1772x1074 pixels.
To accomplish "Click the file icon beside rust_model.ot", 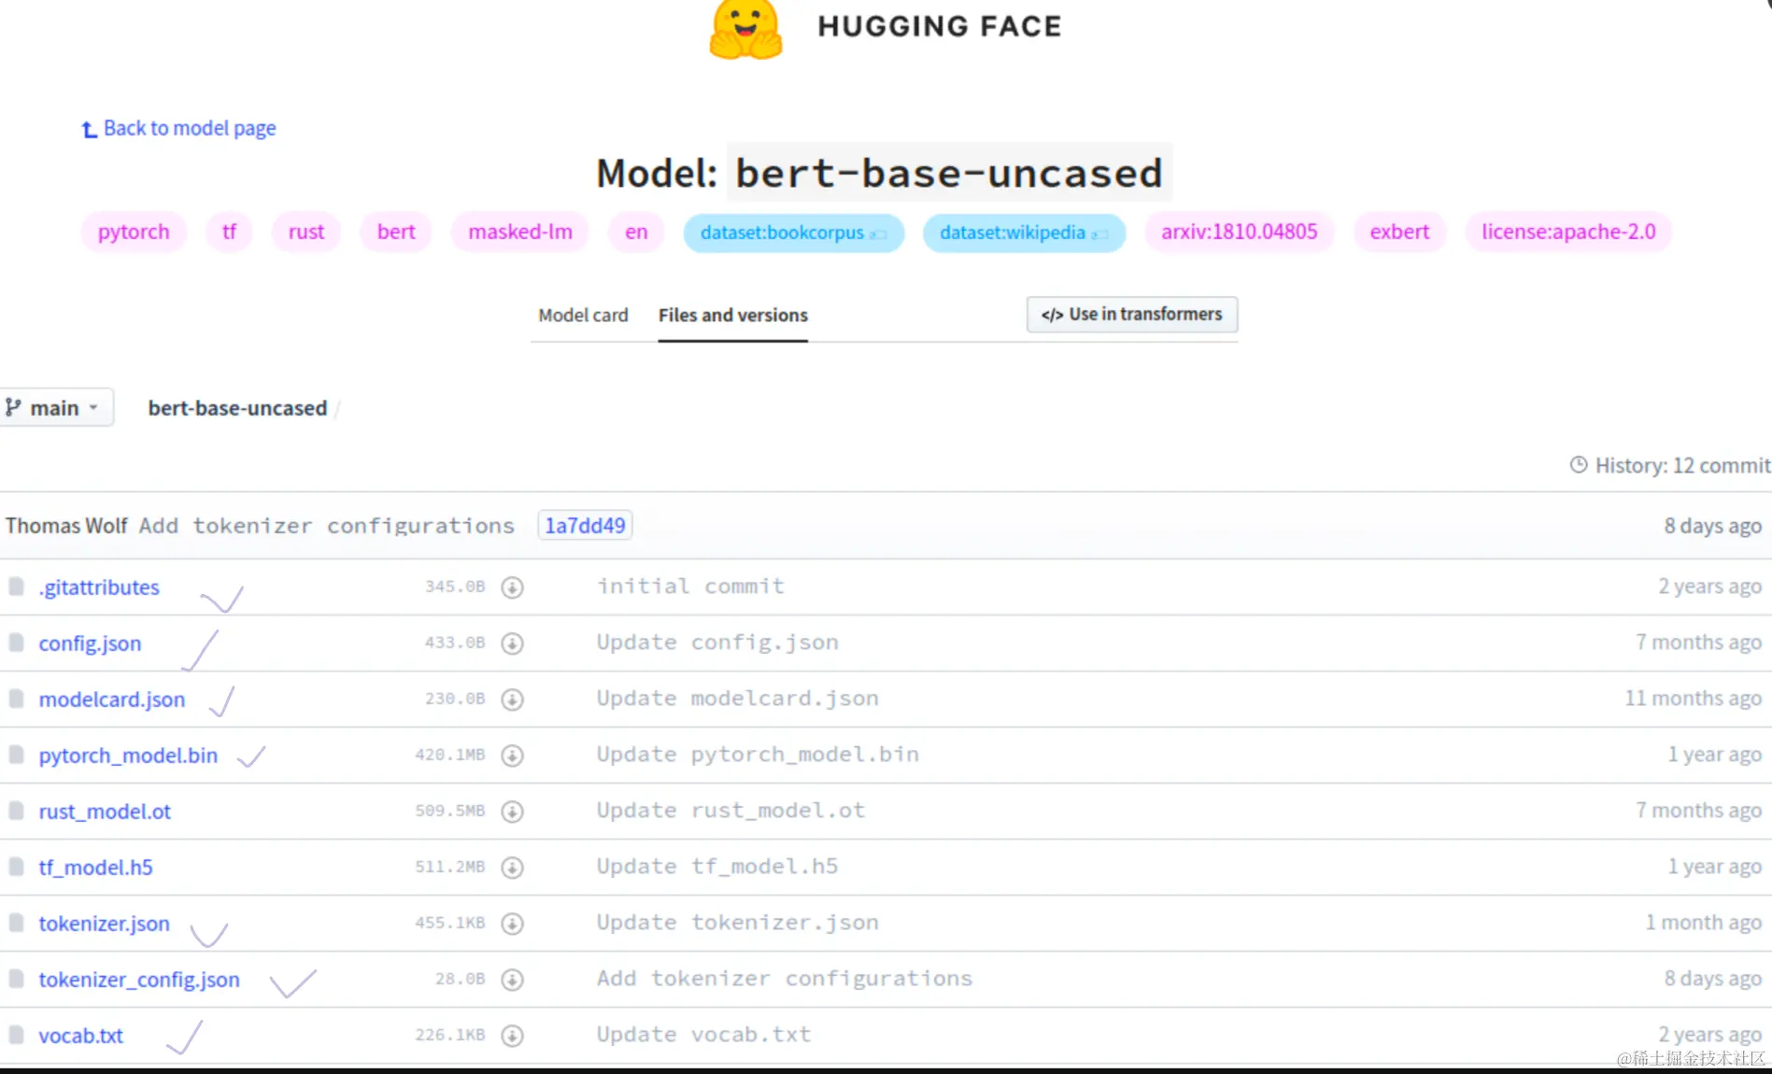I will tap(16, 811).
